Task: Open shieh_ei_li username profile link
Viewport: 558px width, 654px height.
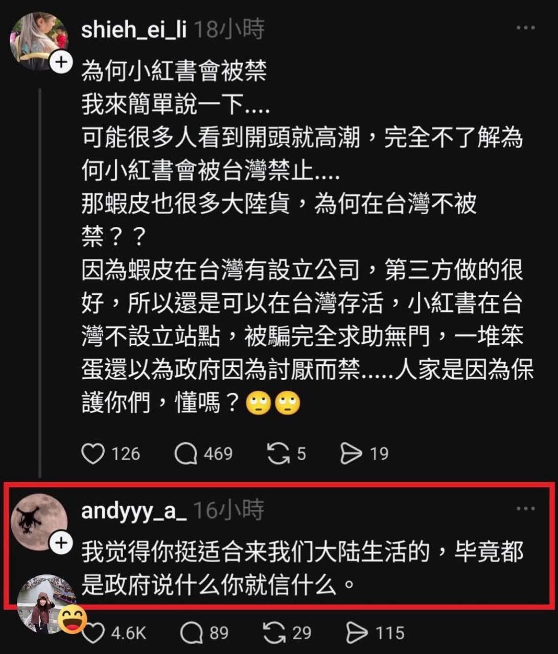Action: tap(134, 30)
